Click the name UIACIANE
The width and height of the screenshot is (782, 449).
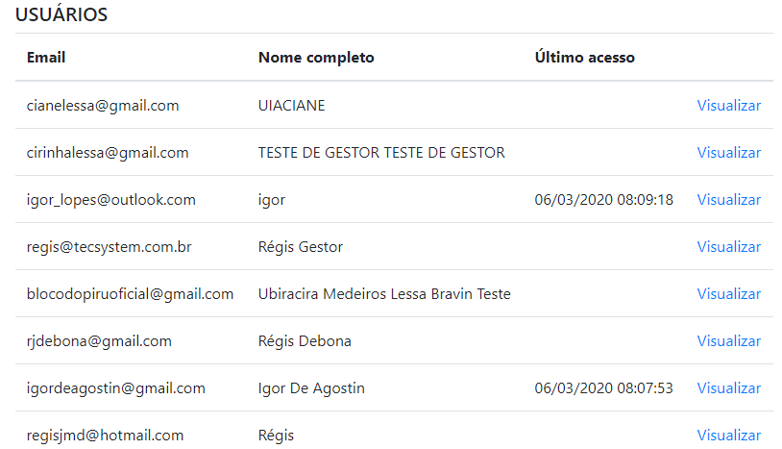[x=291, y=106]
